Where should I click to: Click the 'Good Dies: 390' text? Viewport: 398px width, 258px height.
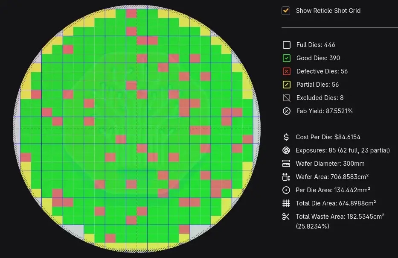click(318, 58)
